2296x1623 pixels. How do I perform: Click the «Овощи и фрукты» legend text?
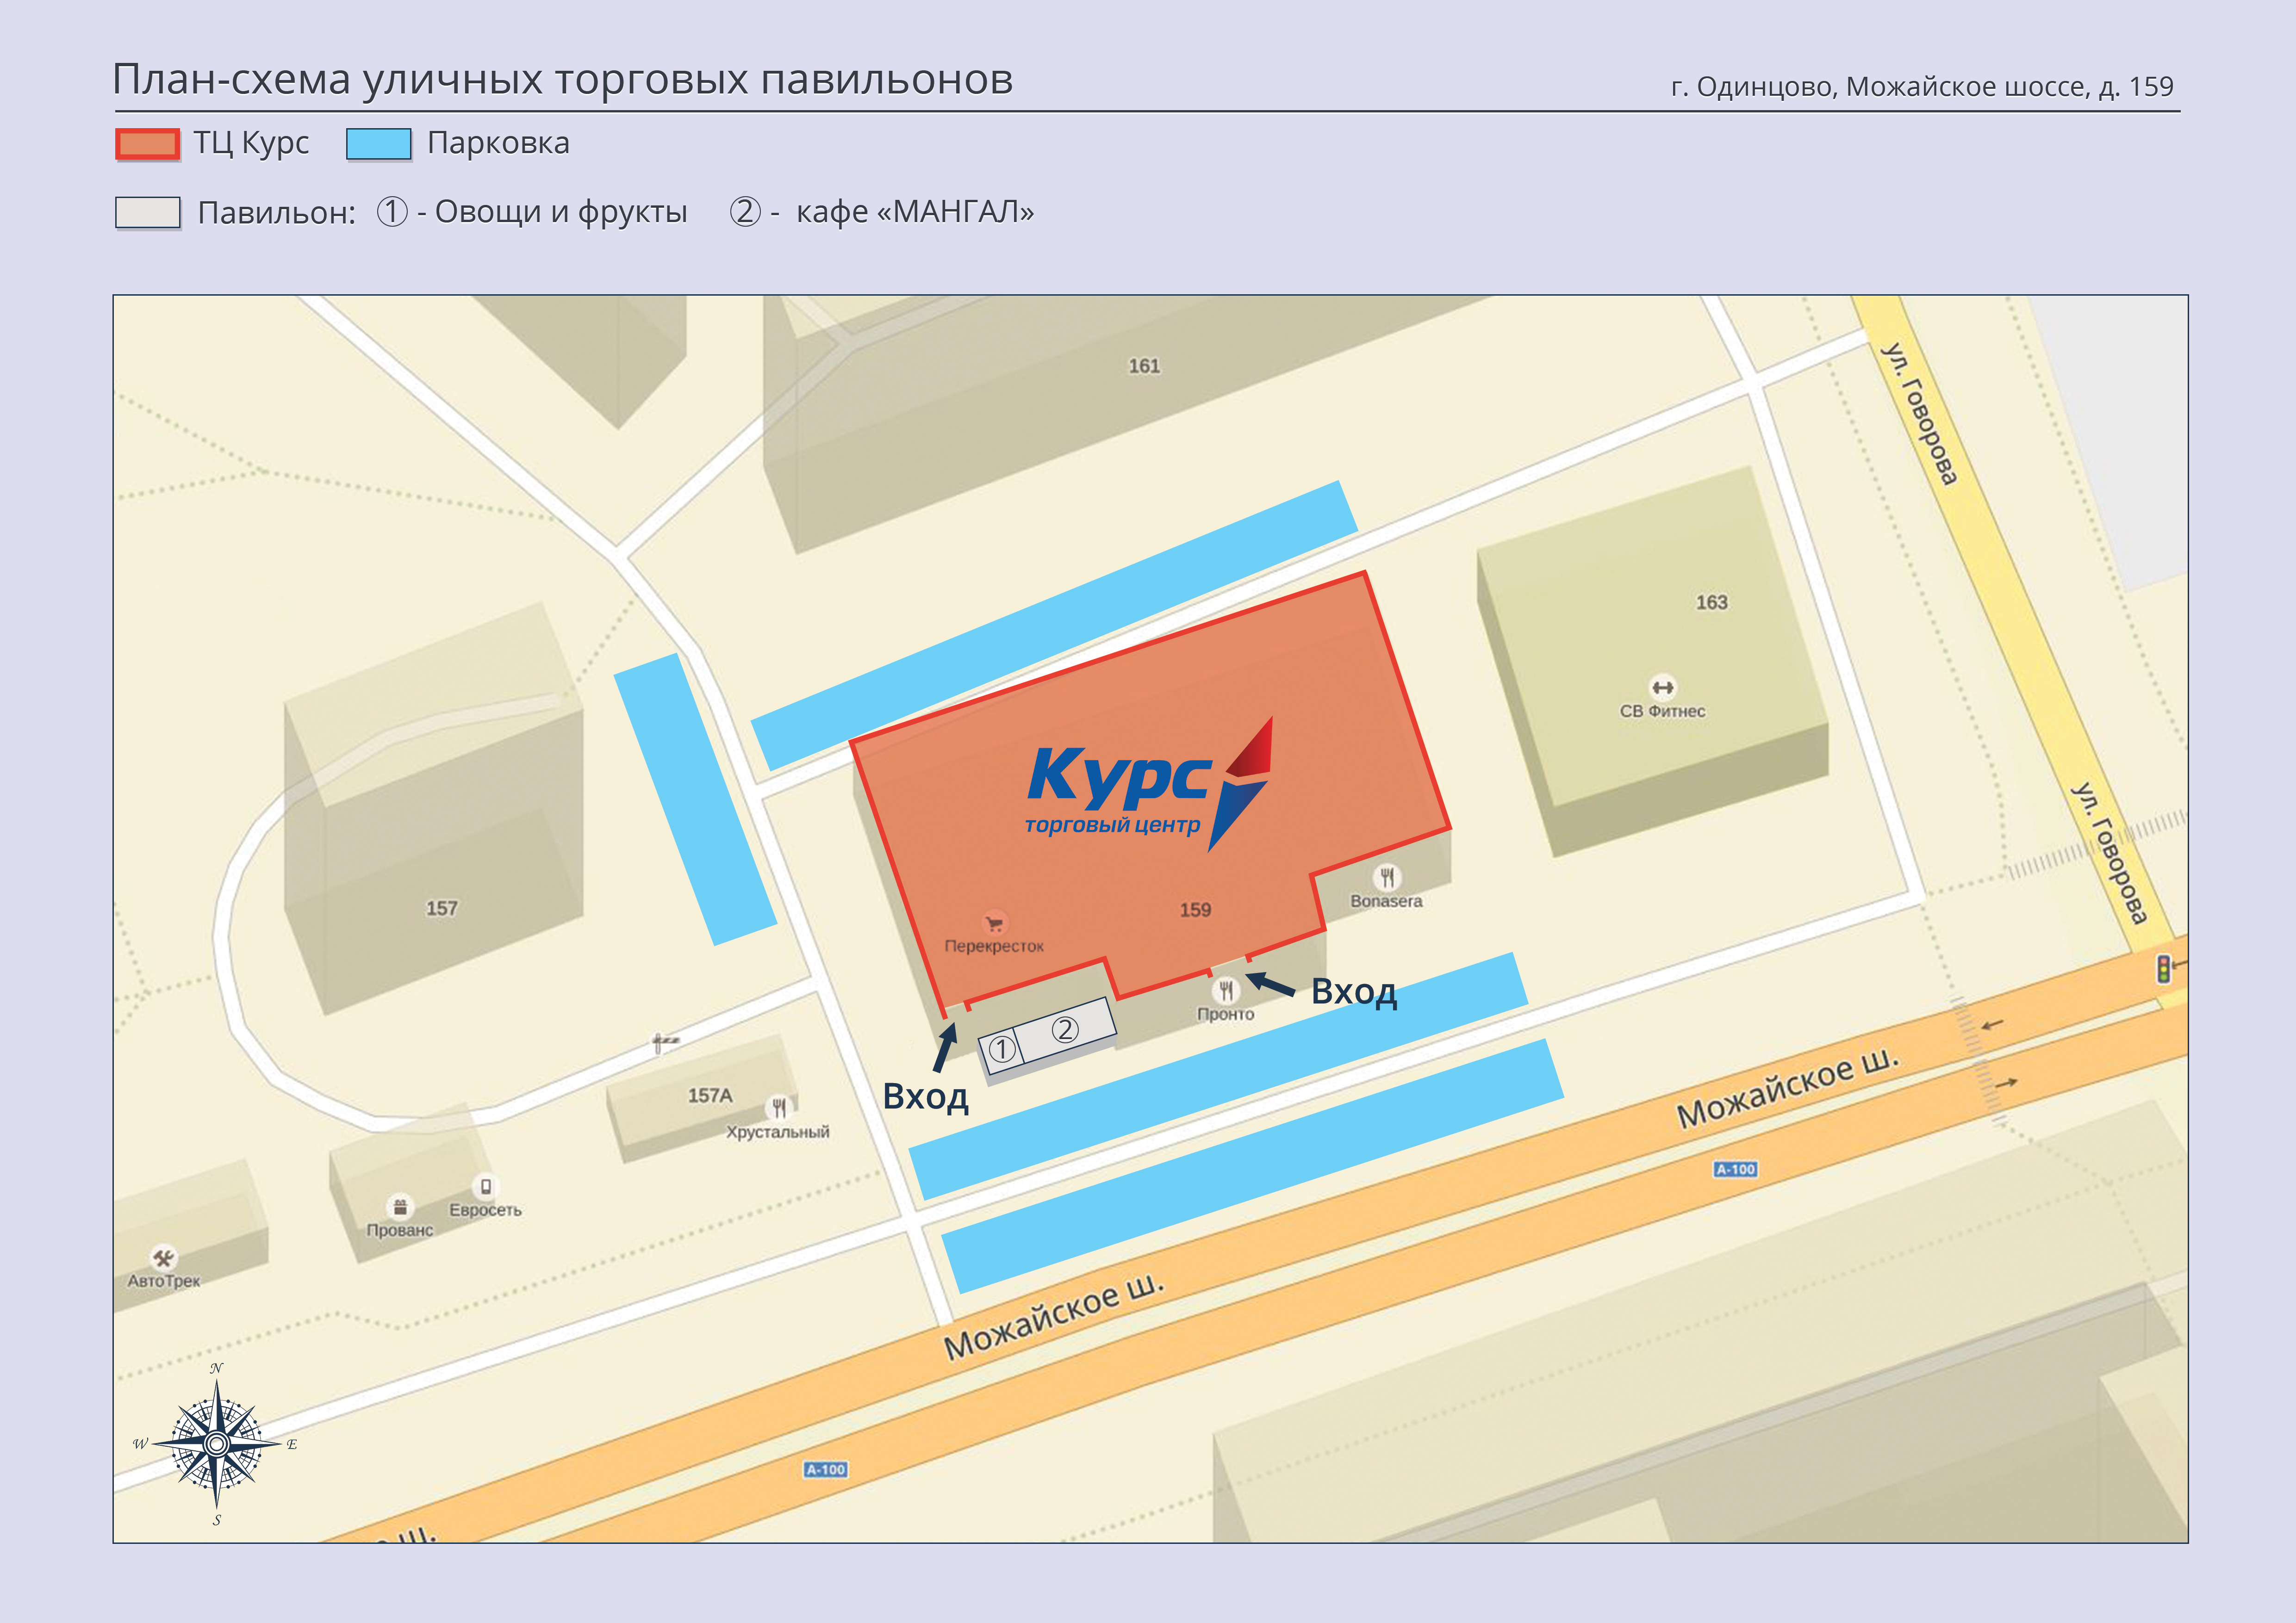tap(561, 212)
